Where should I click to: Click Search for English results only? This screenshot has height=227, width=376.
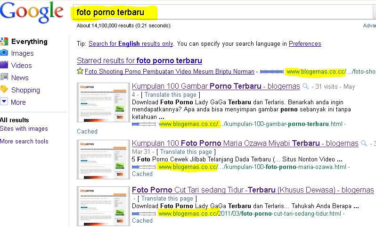pyautogui.click(x=131, y=44)
